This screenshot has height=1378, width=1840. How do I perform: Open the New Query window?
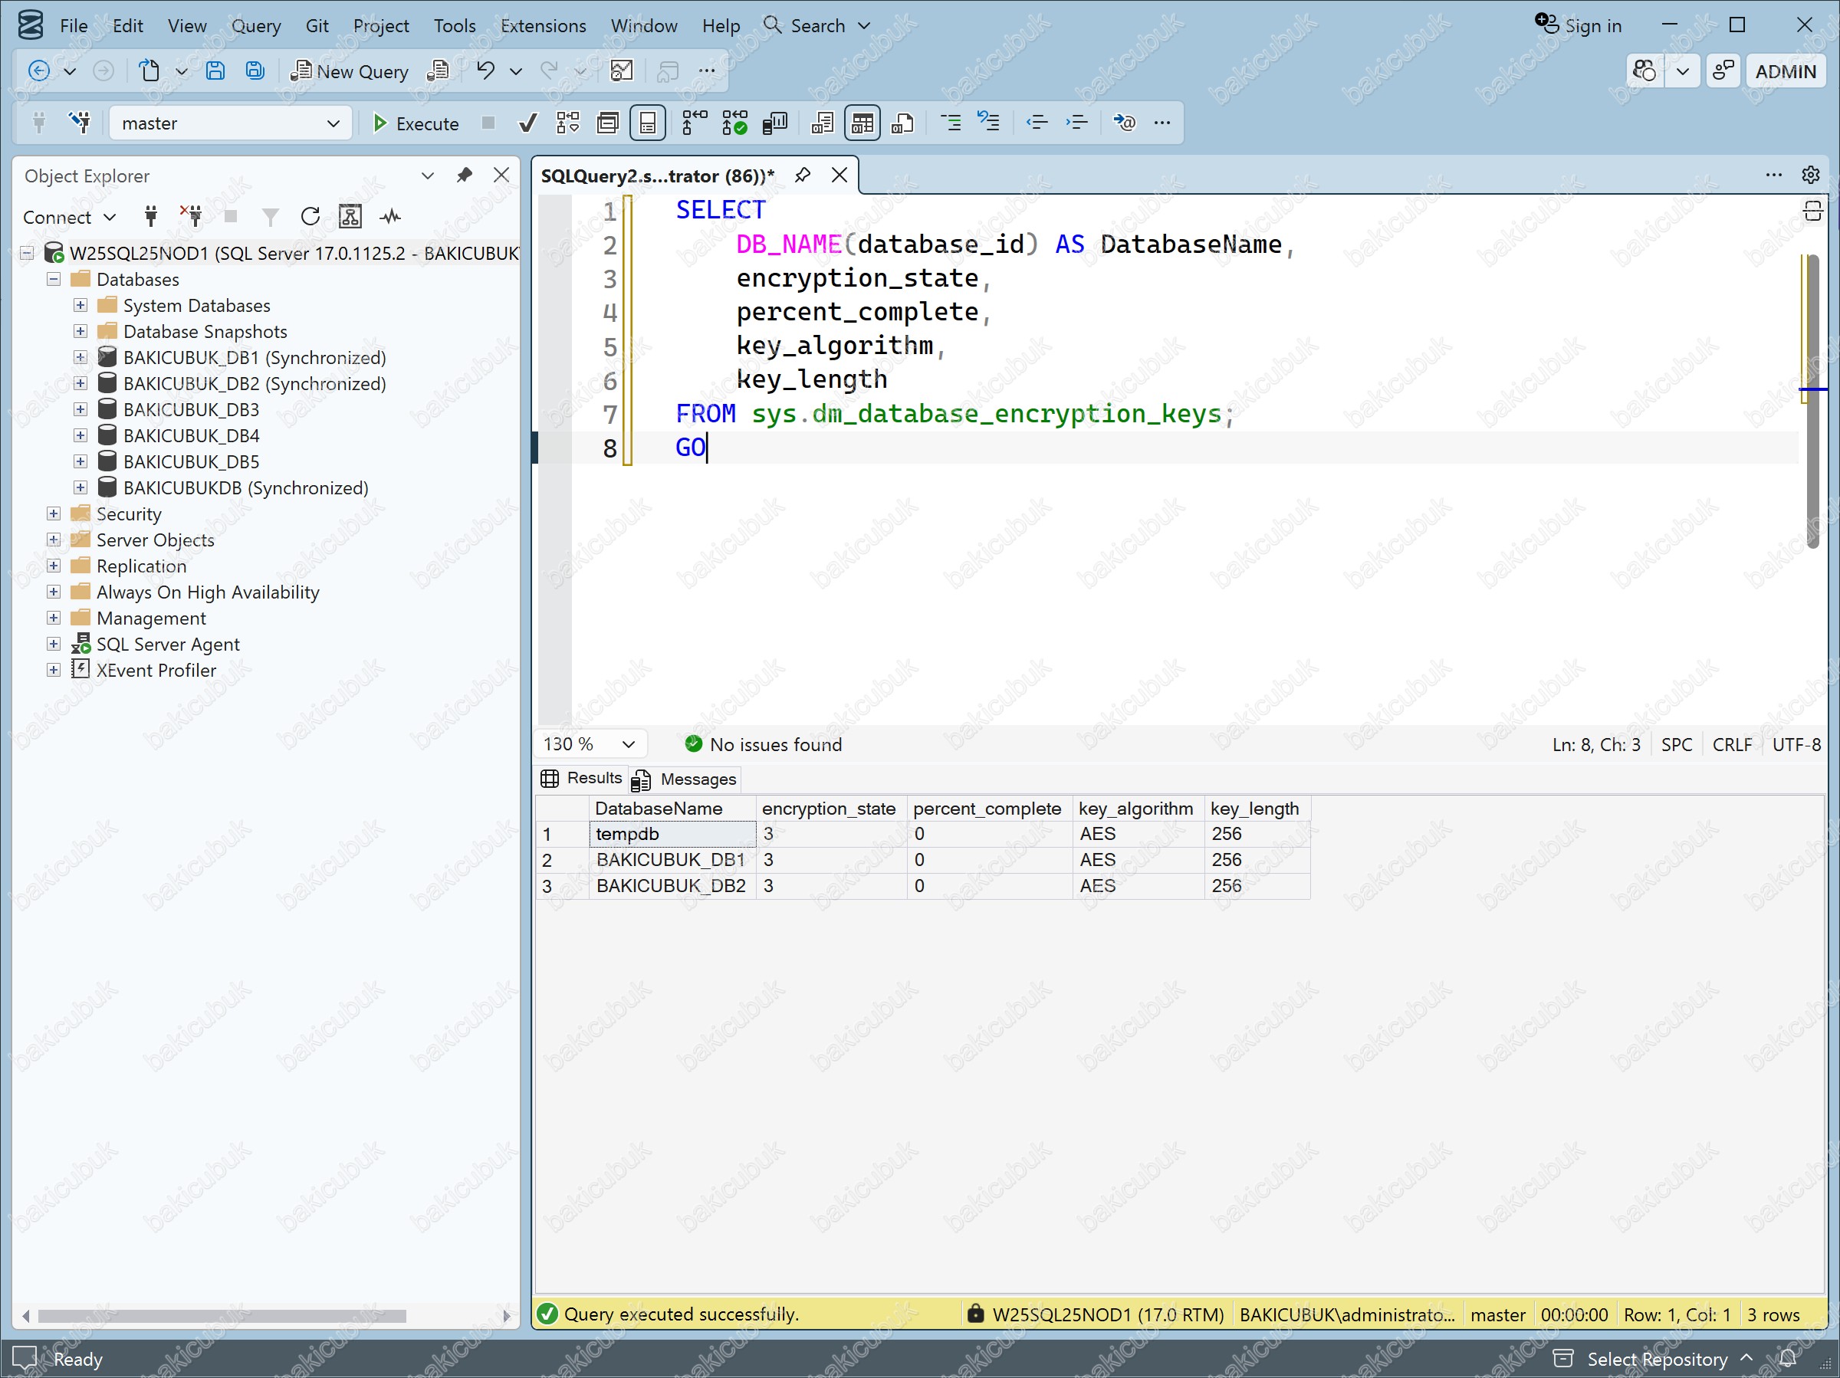click(350, 71)
